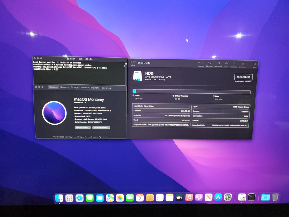Open the App Store from the Dock
This screenshot has width=289, height=217.
click(218, 197)
